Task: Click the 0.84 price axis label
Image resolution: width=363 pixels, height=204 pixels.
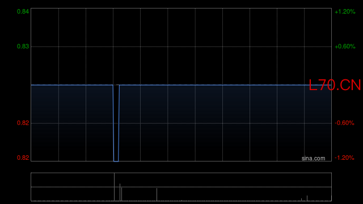Action: pyautogui.click(x=23, y=11)
